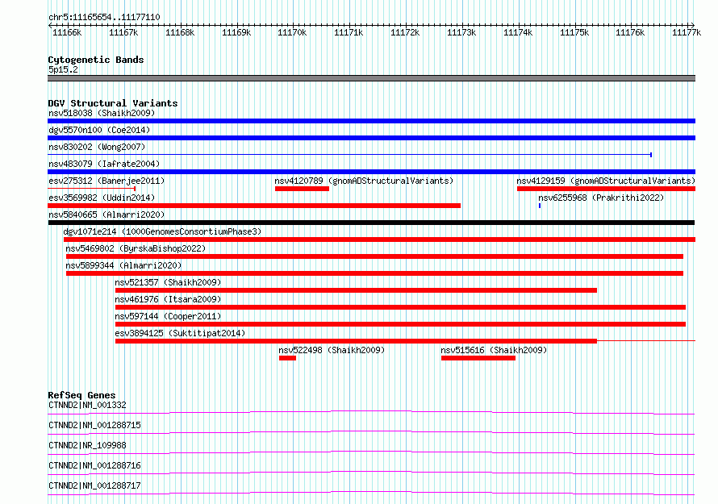Select the dgv5570n100 (Coe2014) blue bar
This screenshot has width=718, height=504.
point(371,138)
